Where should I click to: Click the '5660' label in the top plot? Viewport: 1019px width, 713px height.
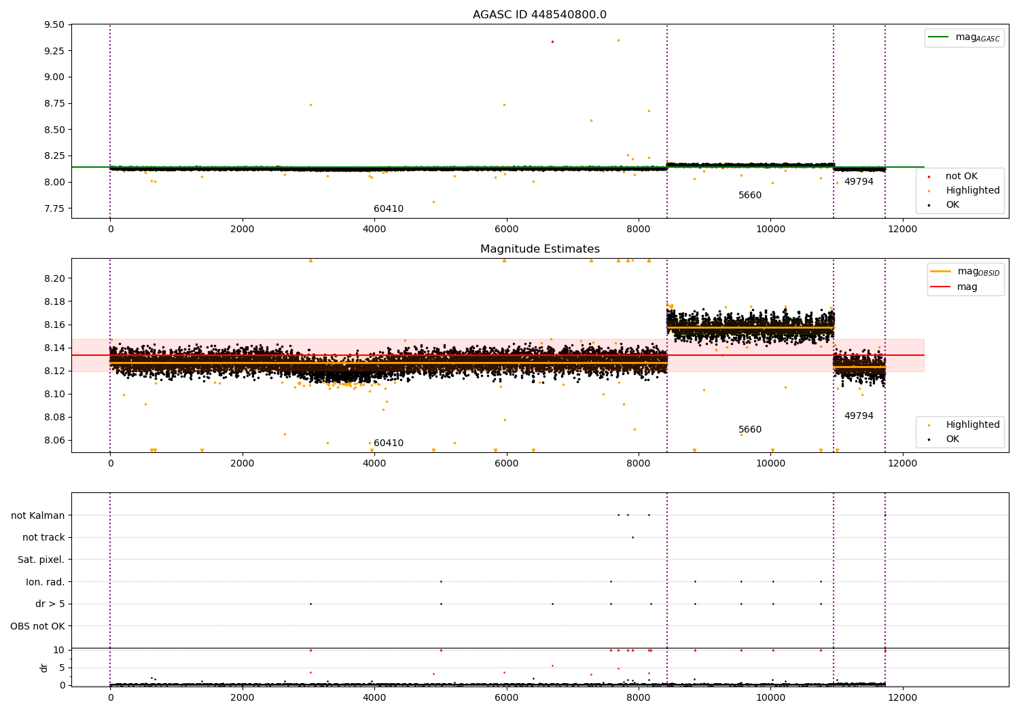[x=750, y=195]
